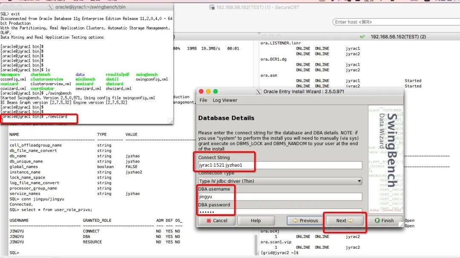Open the Log Viewer menu
The image size is (460, 258).
click(225, 100)
